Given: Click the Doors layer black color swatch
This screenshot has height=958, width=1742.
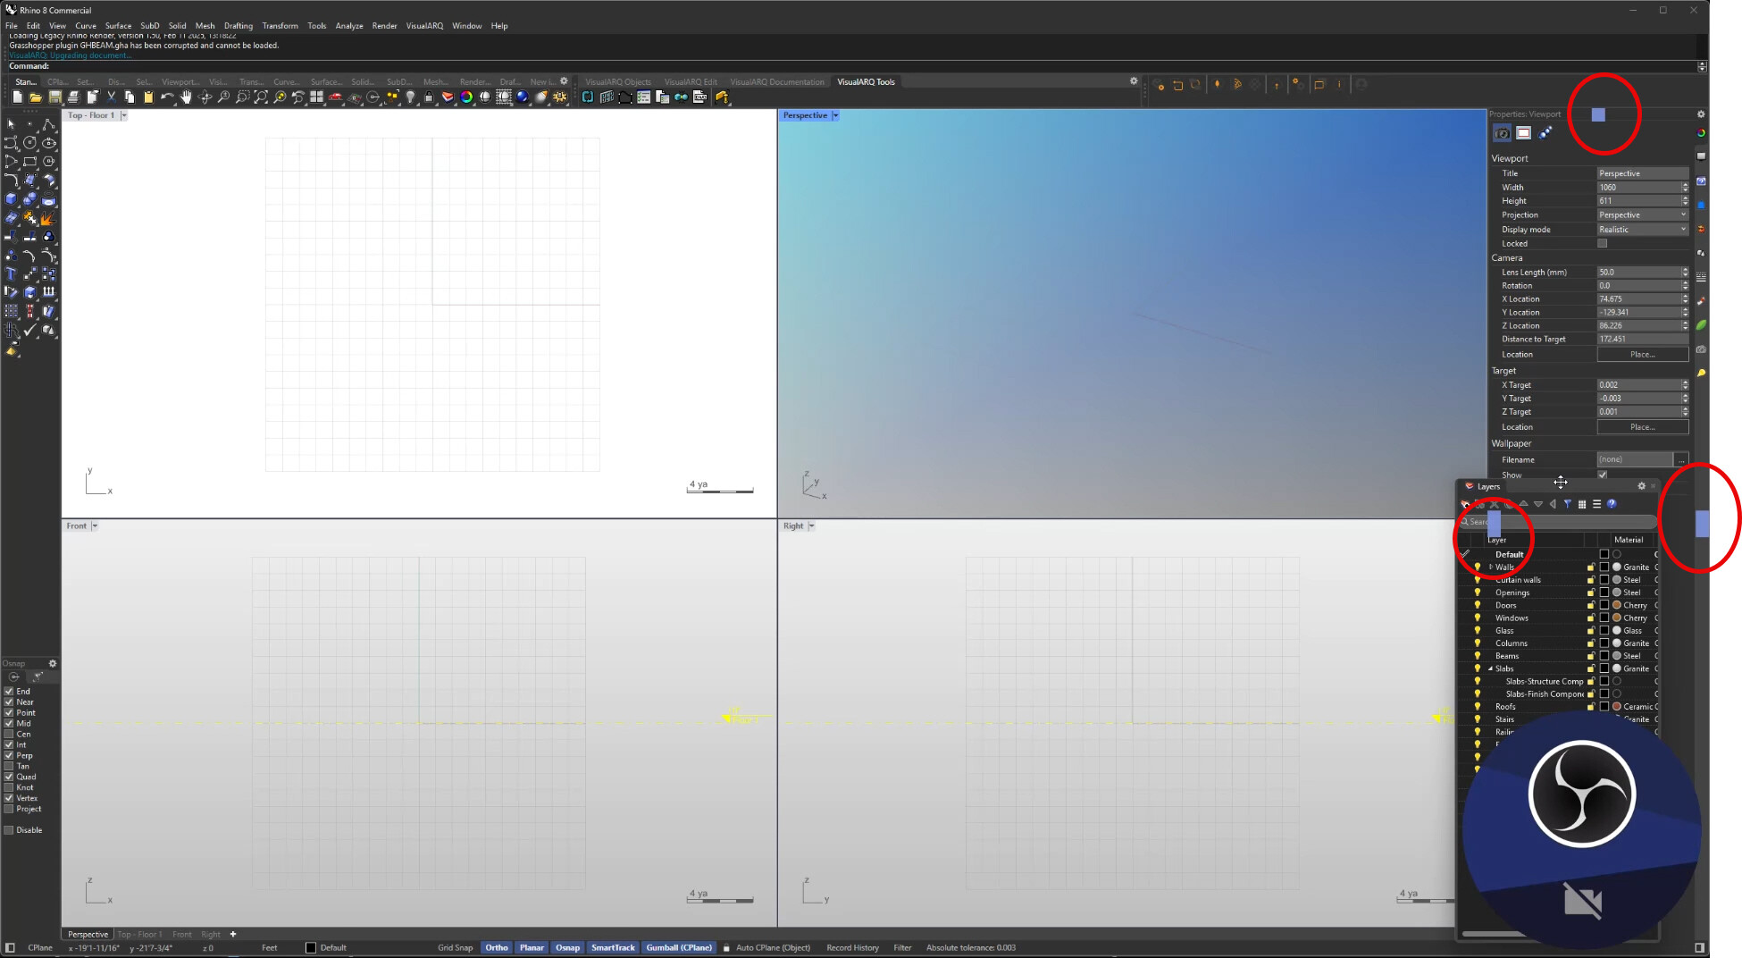Looking at the screenshot, I should point(1604,605).
